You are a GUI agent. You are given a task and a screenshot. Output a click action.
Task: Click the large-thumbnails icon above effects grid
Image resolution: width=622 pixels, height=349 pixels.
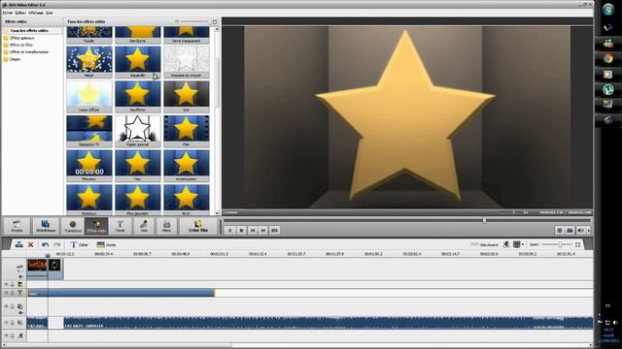215,21
